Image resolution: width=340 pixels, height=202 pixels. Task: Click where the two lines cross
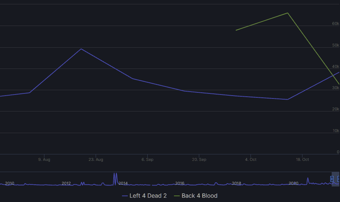pos(333,75)
